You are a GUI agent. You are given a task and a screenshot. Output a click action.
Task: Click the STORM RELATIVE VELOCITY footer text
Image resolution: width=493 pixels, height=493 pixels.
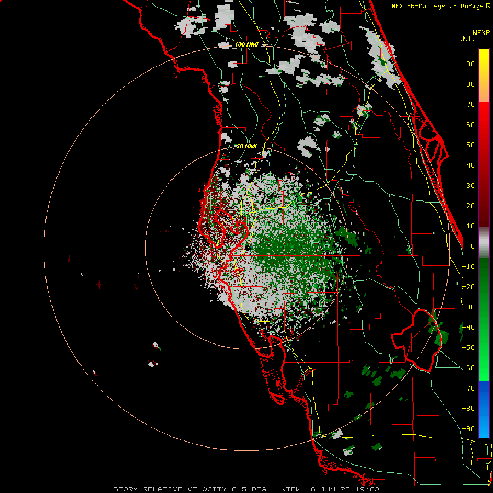tap(246, 489)
